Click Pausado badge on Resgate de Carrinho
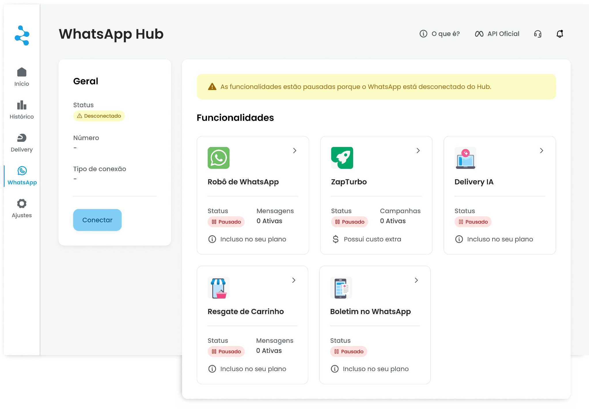Screen dimensions: 589x409 click(226, 351)
